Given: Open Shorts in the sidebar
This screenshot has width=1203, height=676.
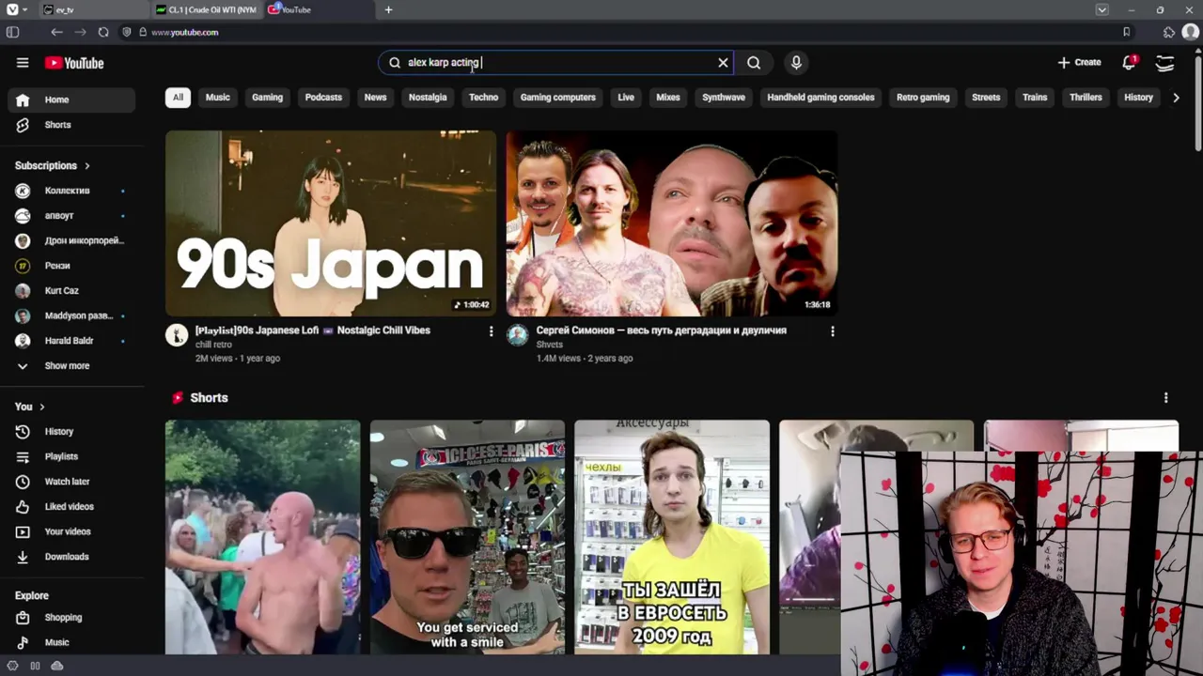Looking at the screenshot, I should coord(71,125).
